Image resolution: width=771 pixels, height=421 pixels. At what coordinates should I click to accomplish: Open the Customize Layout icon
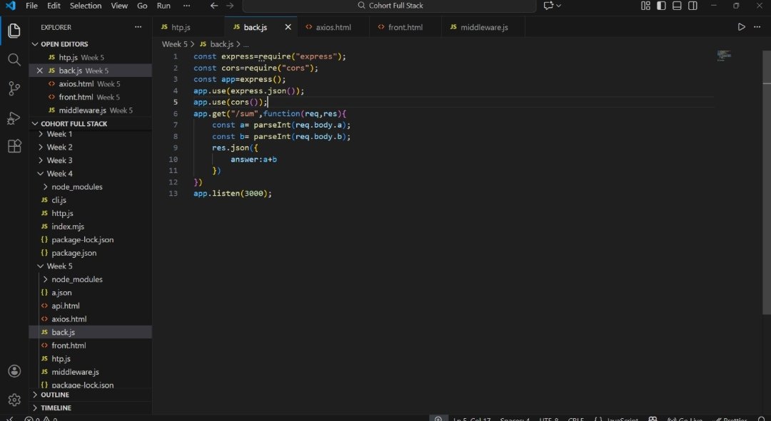tap(645, 6)
